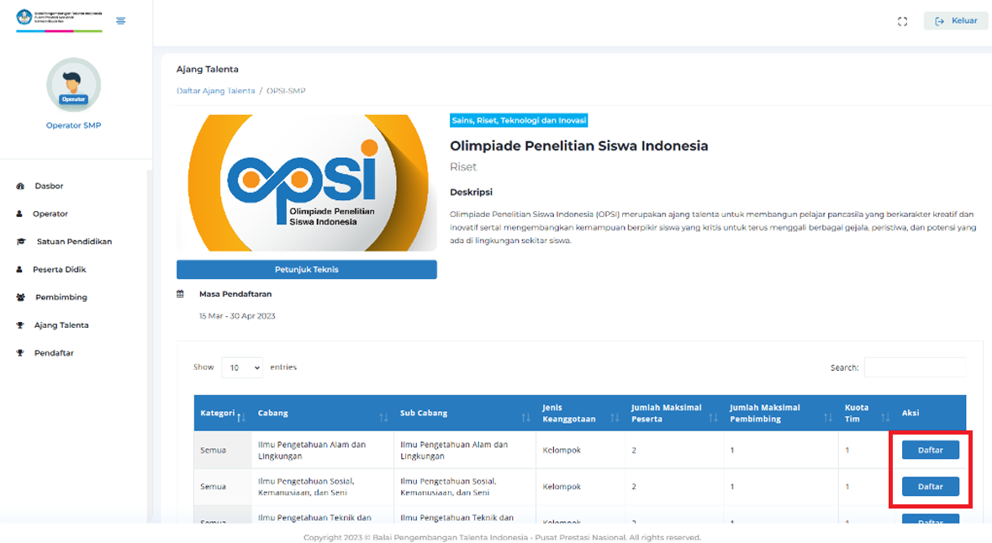Click the Deskripsi heading
The width and height of the screenshot is (992, 543).
click(472, 192)
